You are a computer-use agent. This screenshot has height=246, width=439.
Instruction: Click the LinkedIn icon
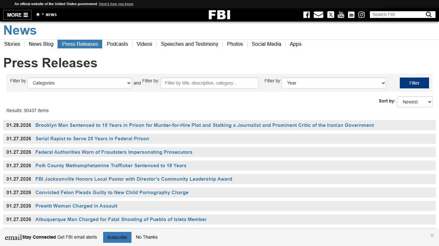(351, 15)
